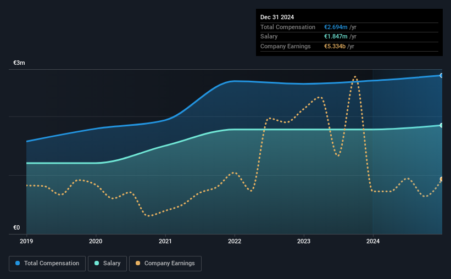
Task: Click the 2023 x-axis label
Action: pos(304,241)
